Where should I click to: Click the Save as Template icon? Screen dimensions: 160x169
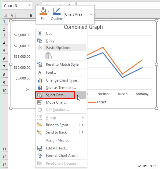coord(40,88)
